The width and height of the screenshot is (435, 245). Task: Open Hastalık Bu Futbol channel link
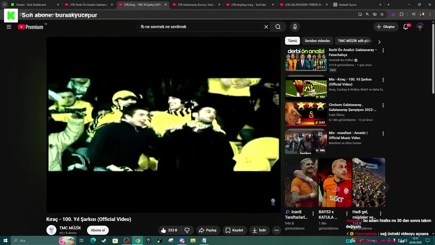[x=341, y=60]
